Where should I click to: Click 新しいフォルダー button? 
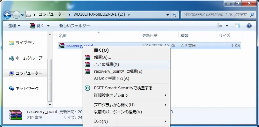point(75,26)
